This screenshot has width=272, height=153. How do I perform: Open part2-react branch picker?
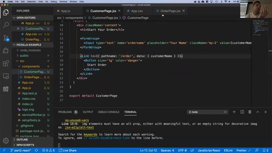point(20,150)
